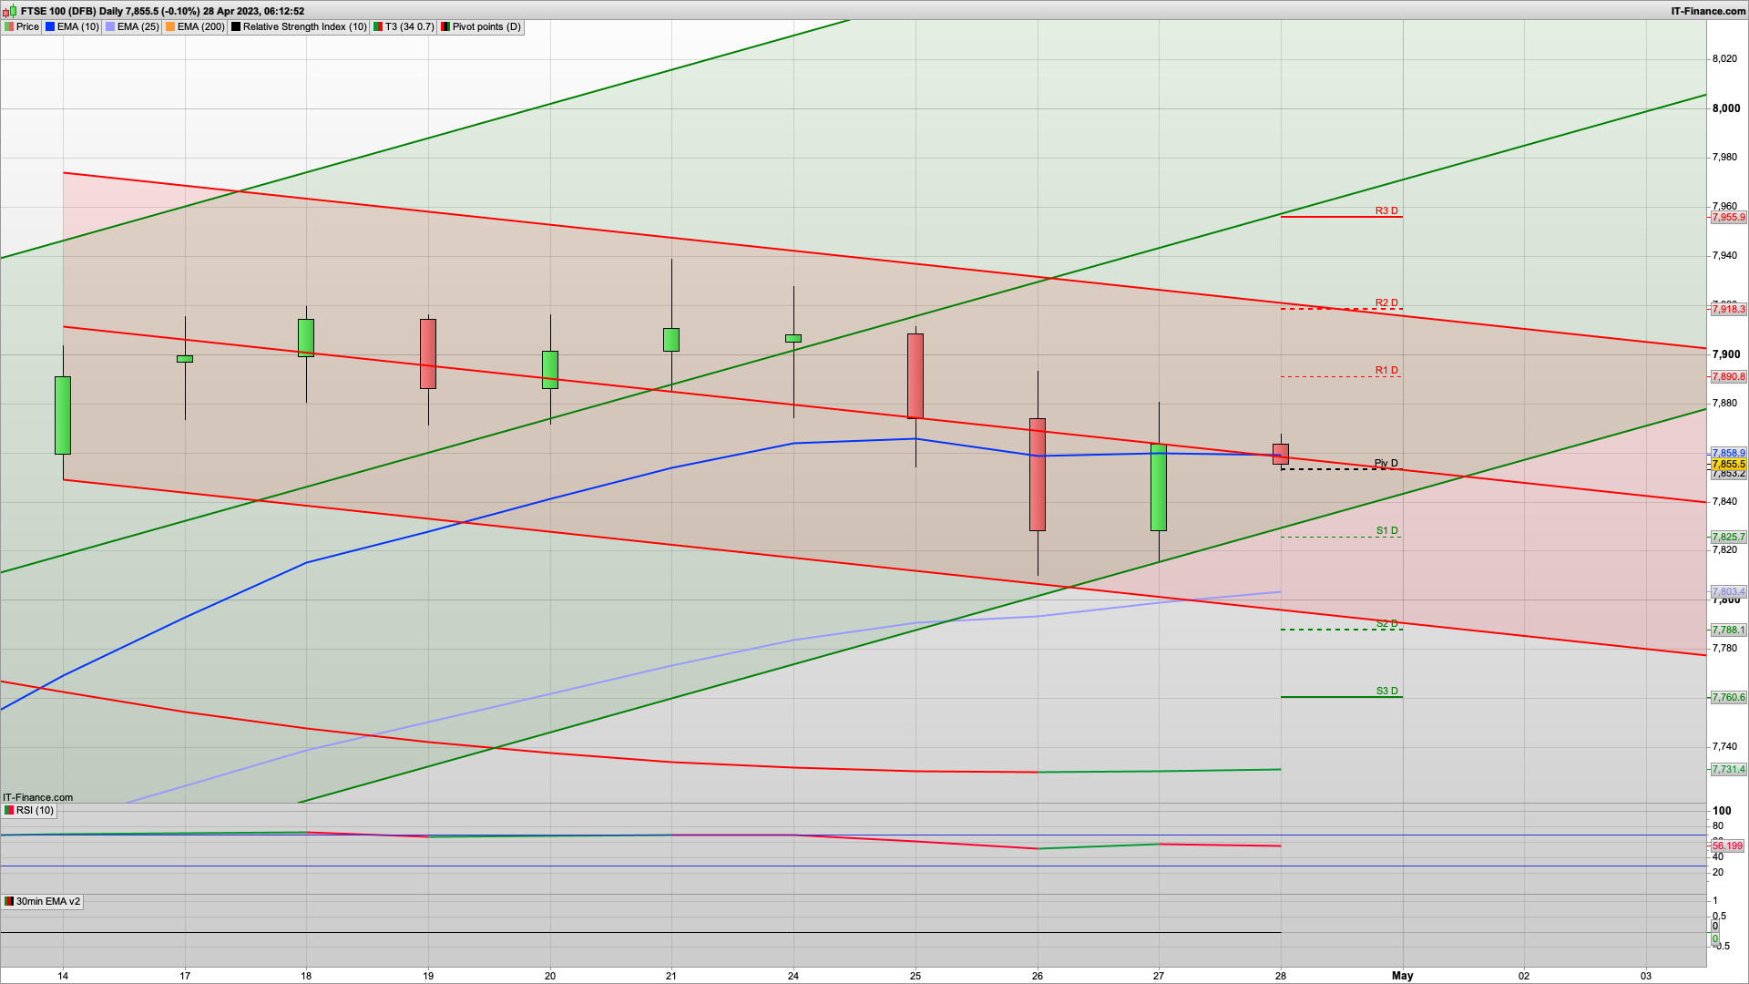Click the T3 (34 0.7) indicator icon
Image resolution: width=1749 pixels, height=984 pixels.
click(378, 26)
